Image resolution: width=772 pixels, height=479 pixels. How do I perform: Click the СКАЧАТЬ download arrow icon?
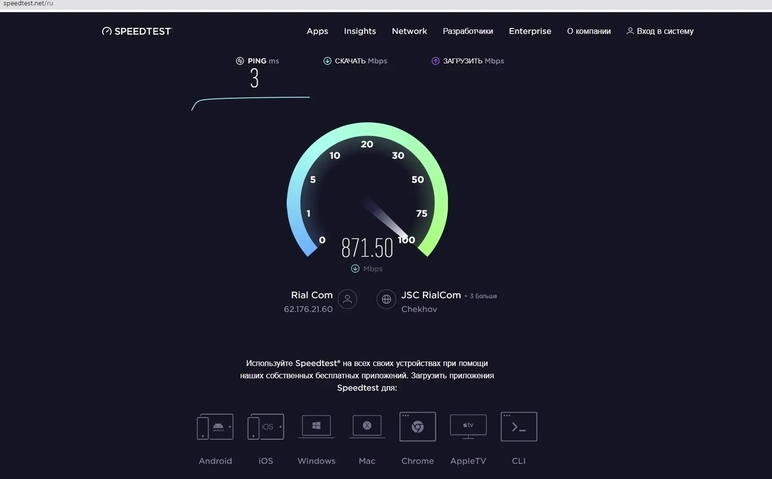coord(327,61)
